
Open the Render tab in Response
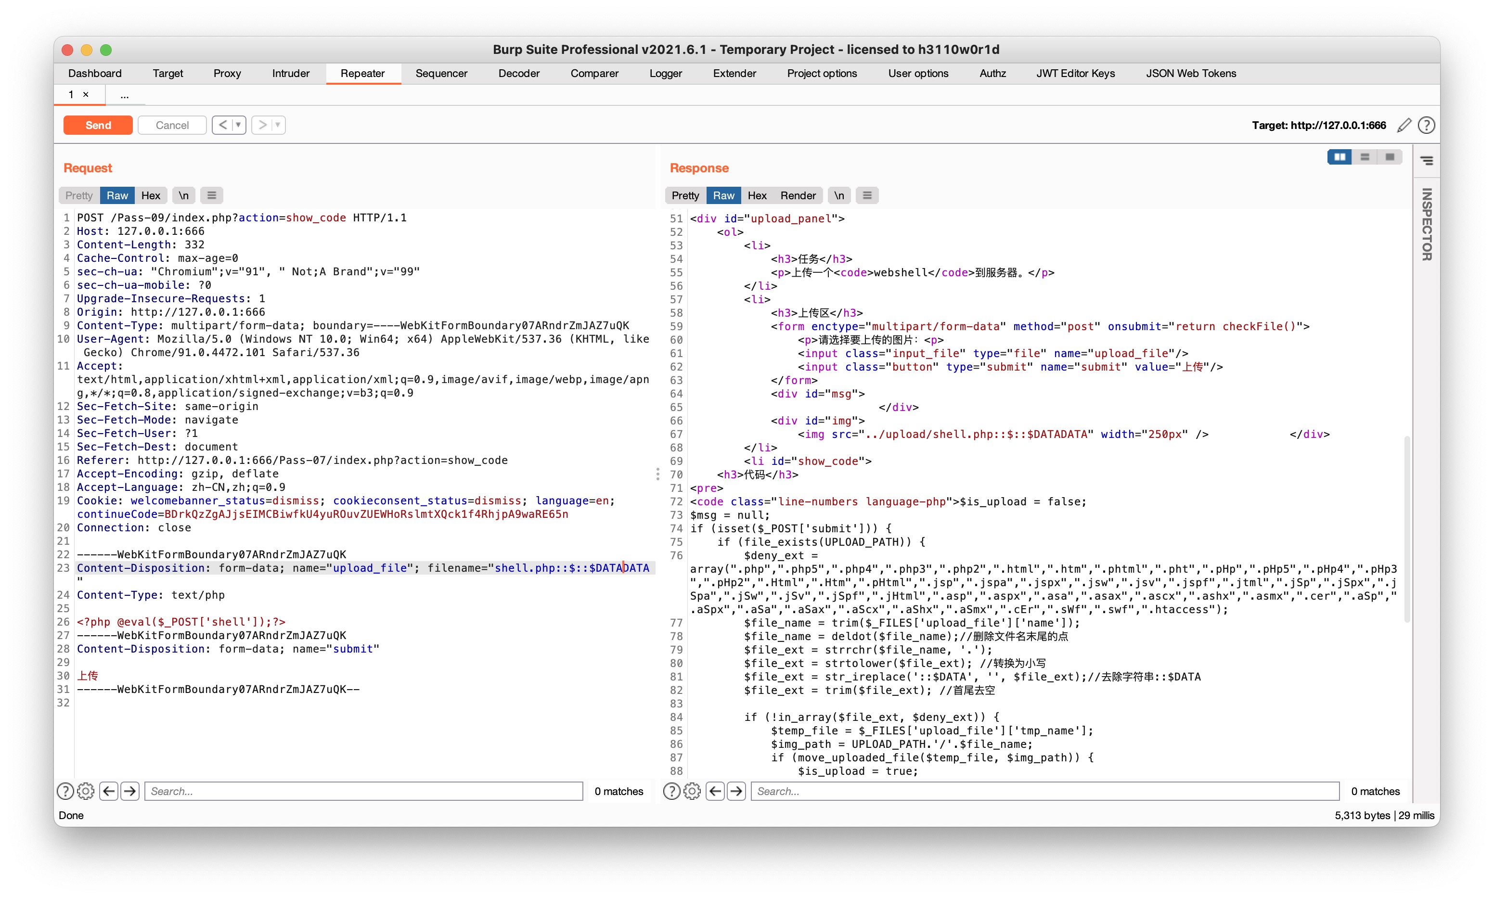pyautogui.click(x=798, y=195)
